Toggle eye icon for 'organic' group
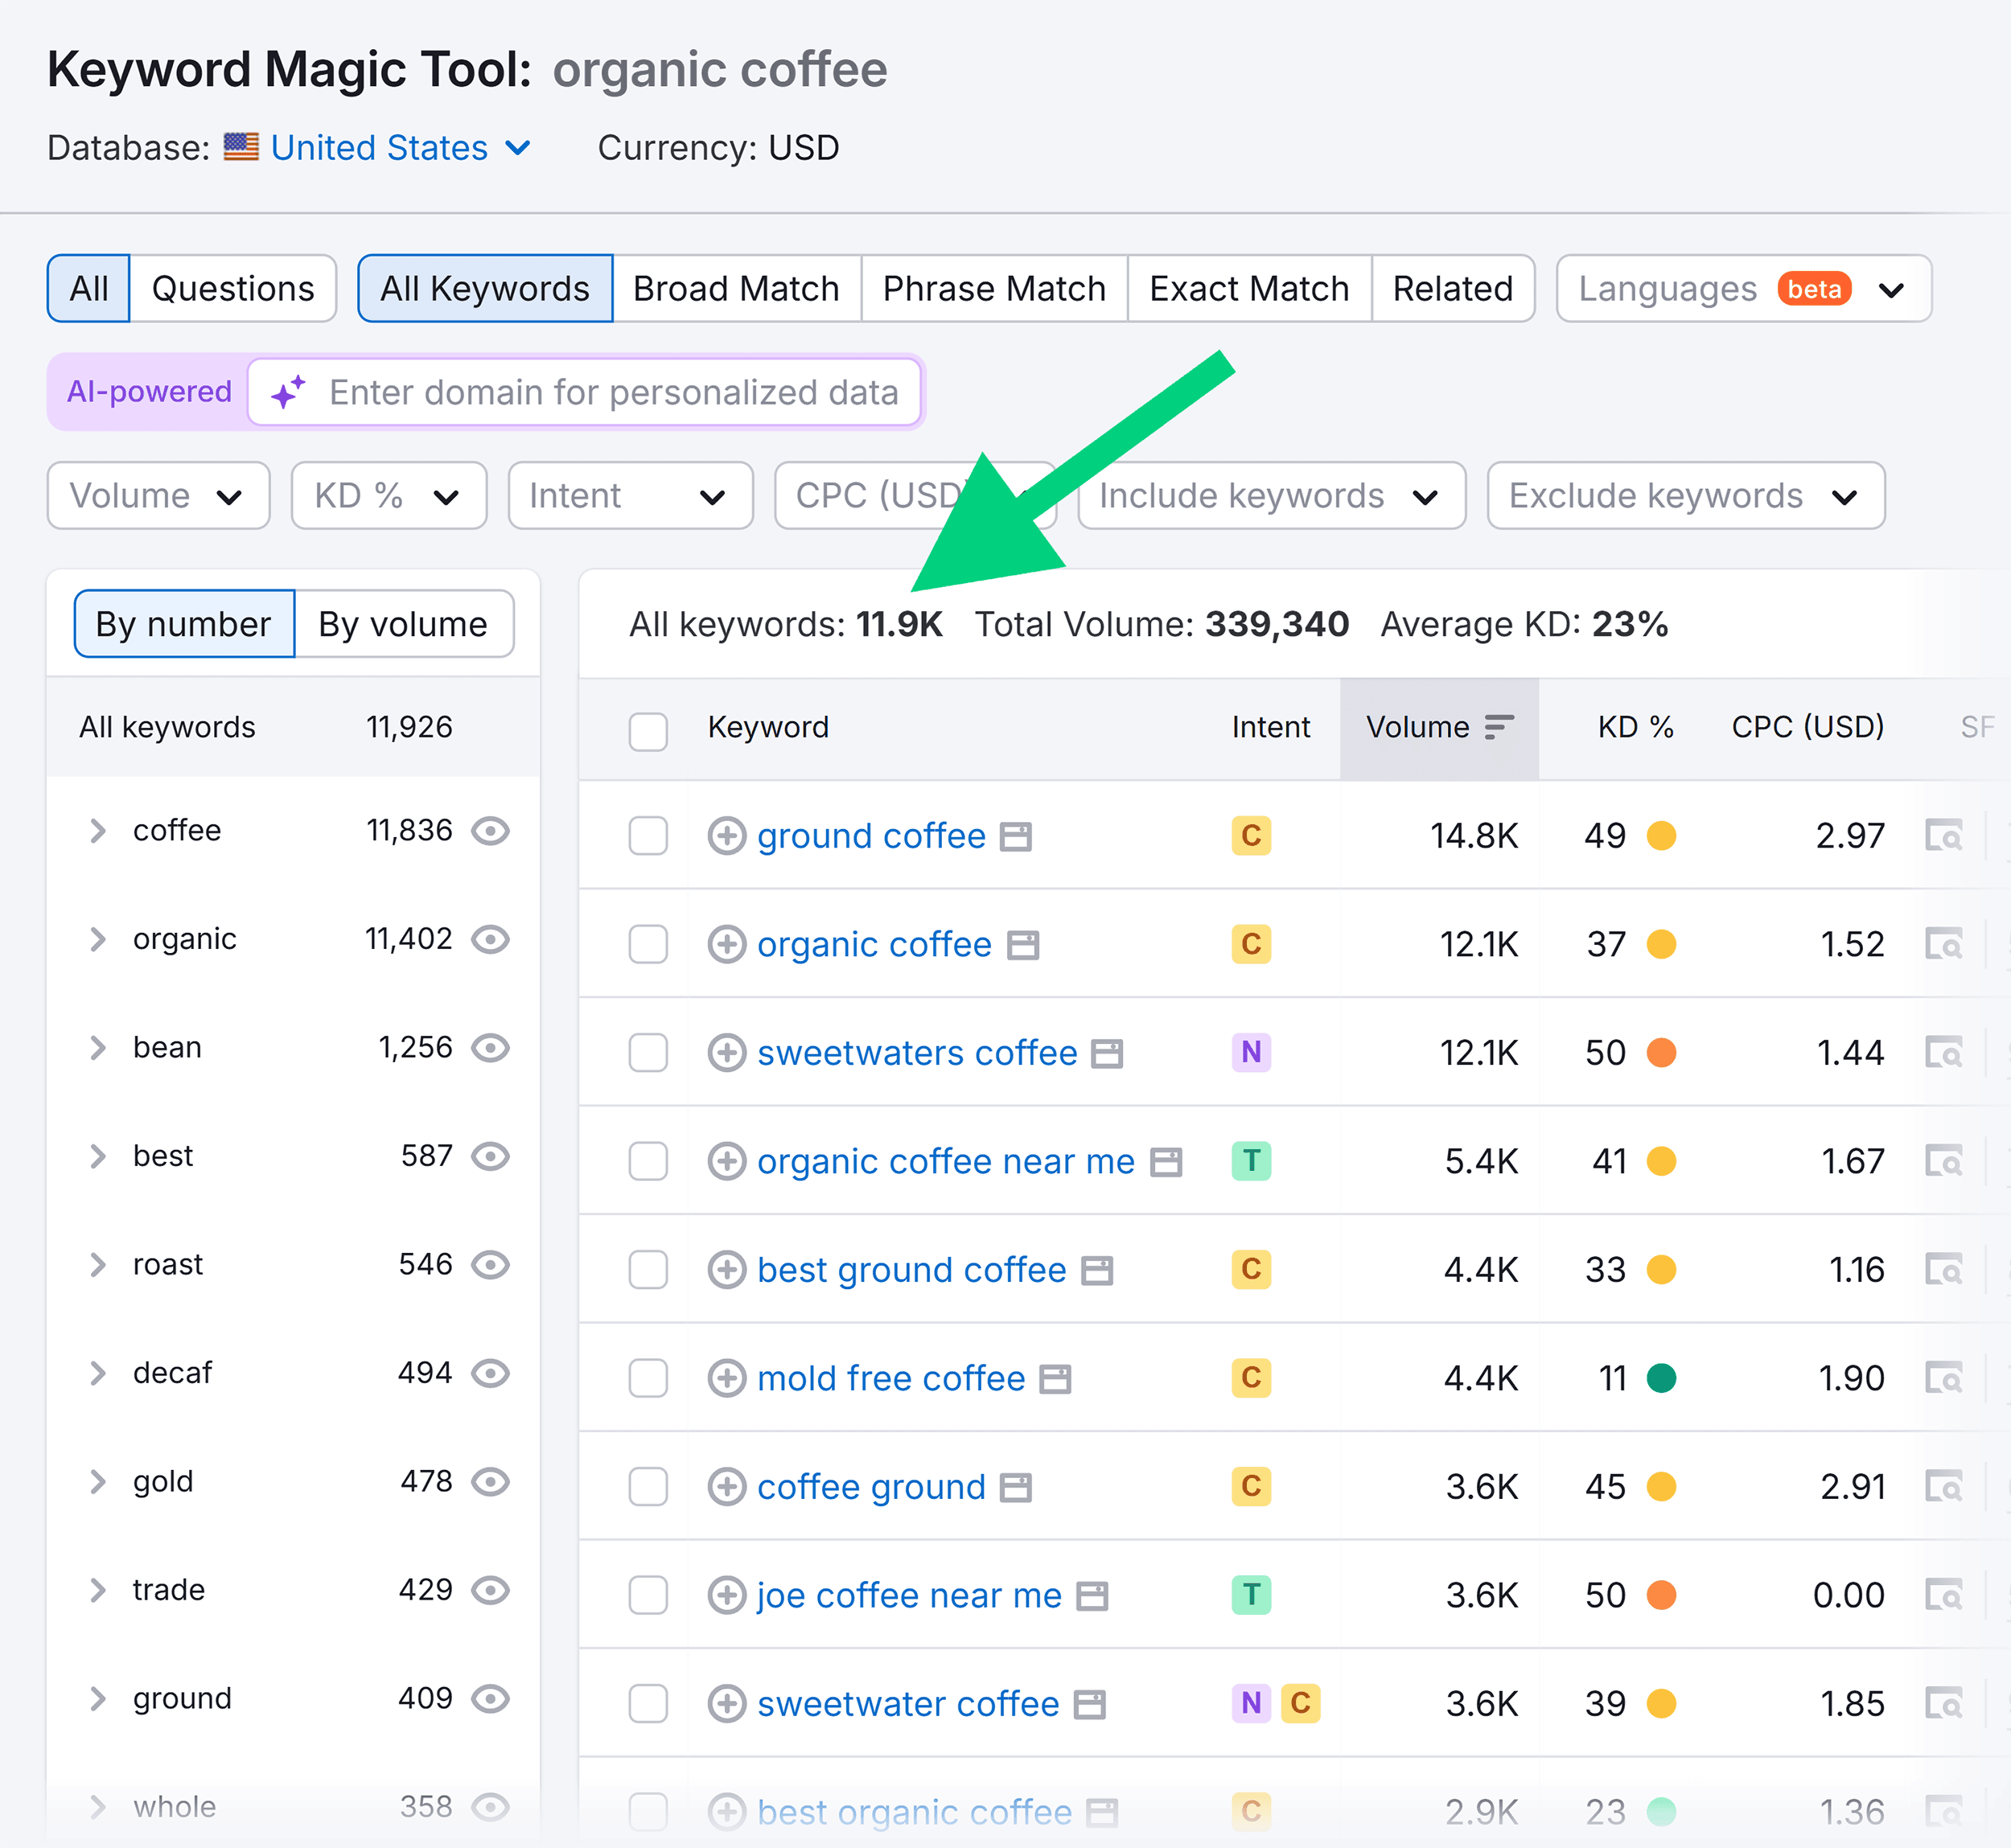The height and width of the screenshot is (1848, 2011). tap(490, 939)
